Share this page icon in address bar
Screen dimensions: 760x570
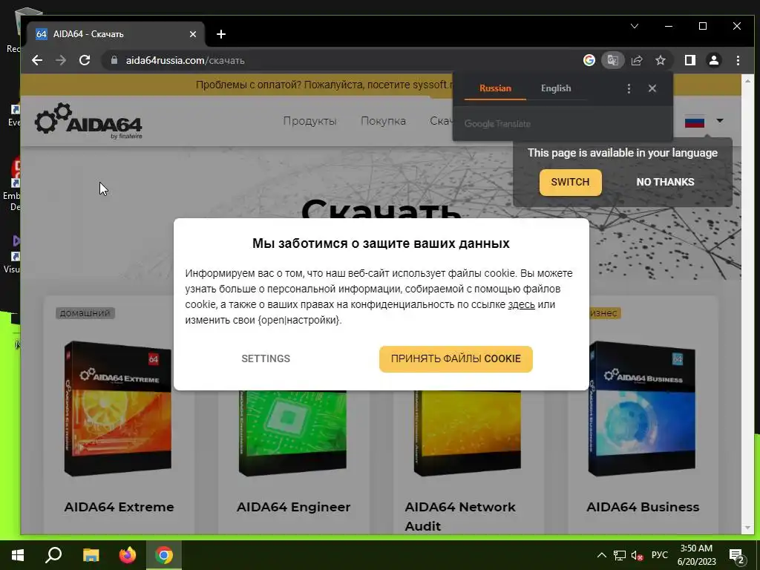pos(636,60)
